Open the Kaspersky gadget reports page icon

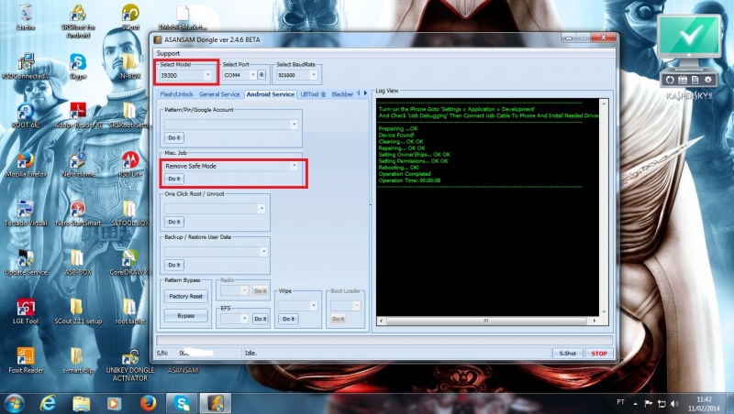[695, 80]
